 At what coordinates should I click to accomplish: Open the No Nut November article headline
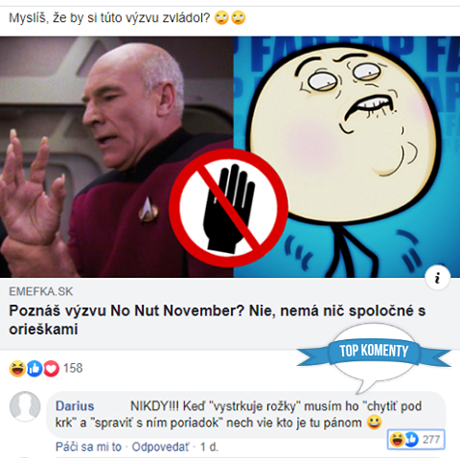[x=217, y=320]
